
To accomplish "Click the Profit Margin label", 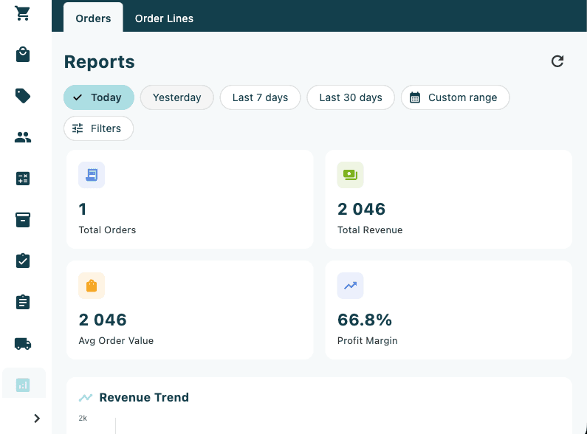I will coord(367,340).
